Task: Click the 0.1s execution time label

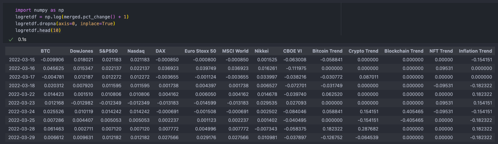Action: pos(22,39)
